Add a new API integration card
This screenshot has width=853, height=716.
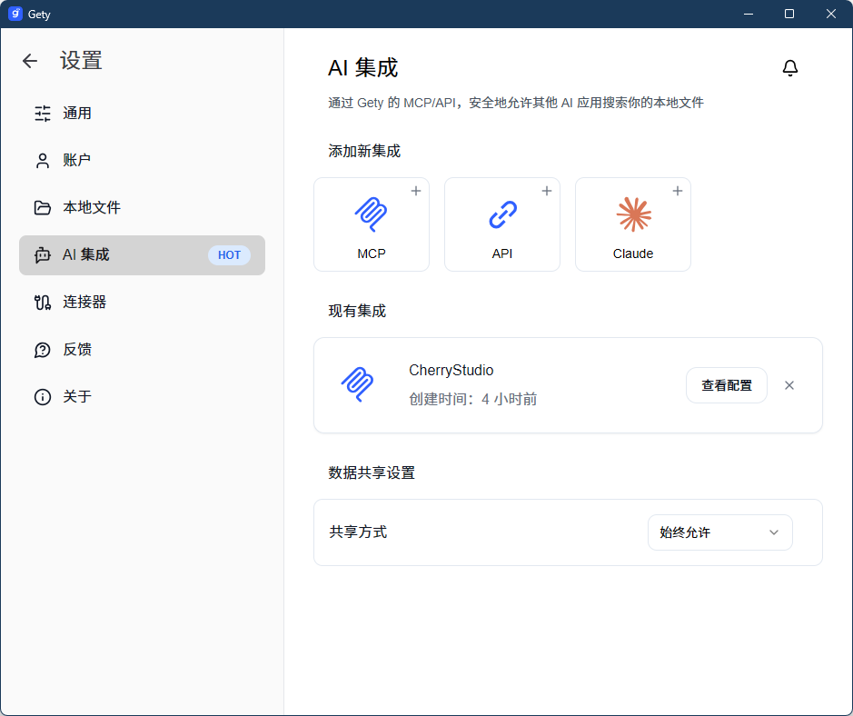[502, 224]
